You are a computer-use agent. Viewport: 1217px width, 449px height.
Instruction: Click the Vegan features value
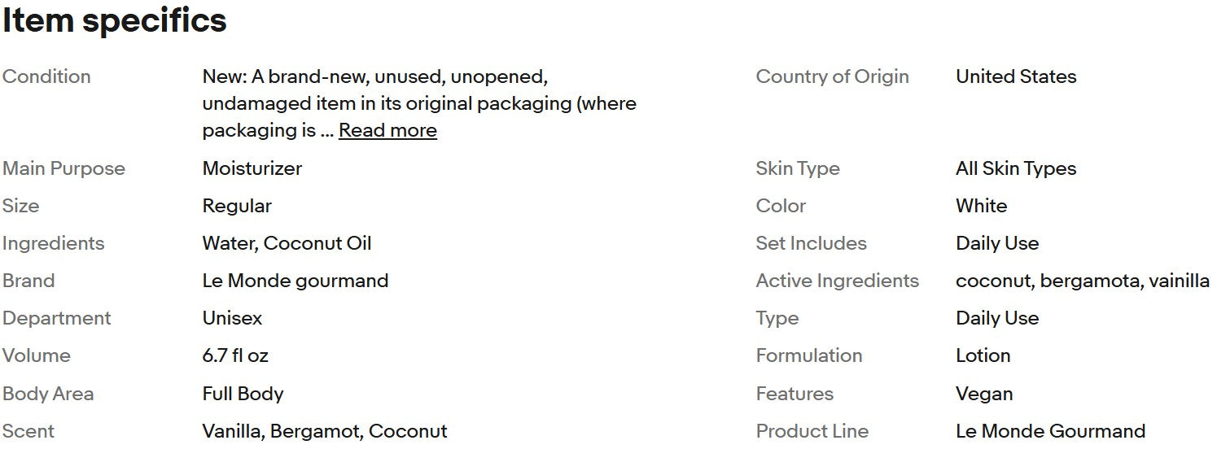(984, 394)
